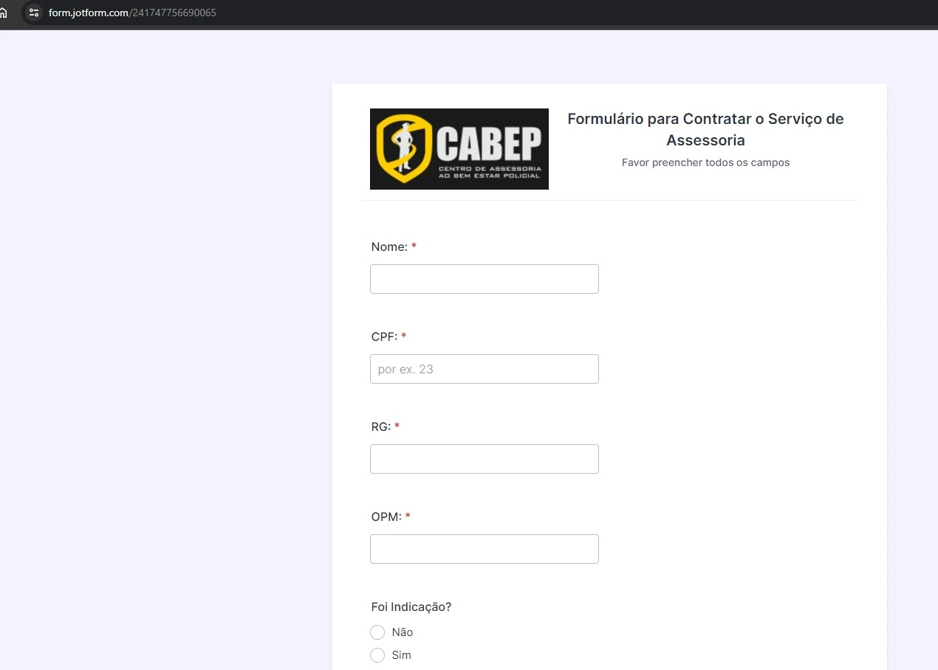
Task: Click inside the OPM input field
Action: click(484, 548)
